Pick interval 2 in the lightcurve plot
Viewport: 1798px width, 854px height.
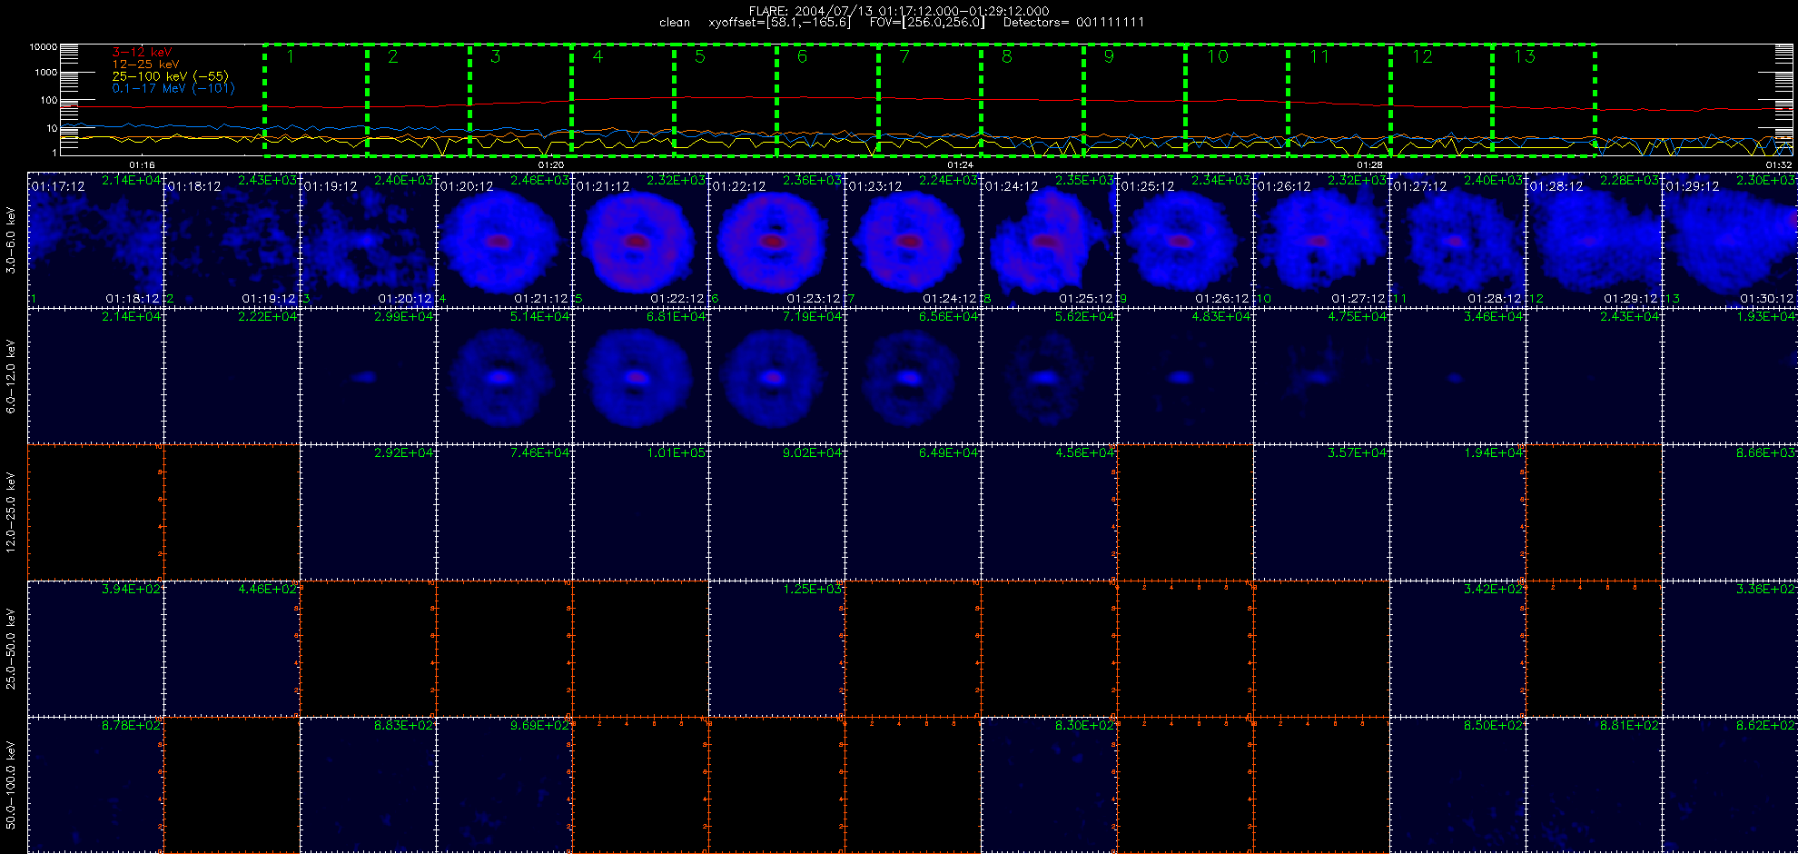419,100
